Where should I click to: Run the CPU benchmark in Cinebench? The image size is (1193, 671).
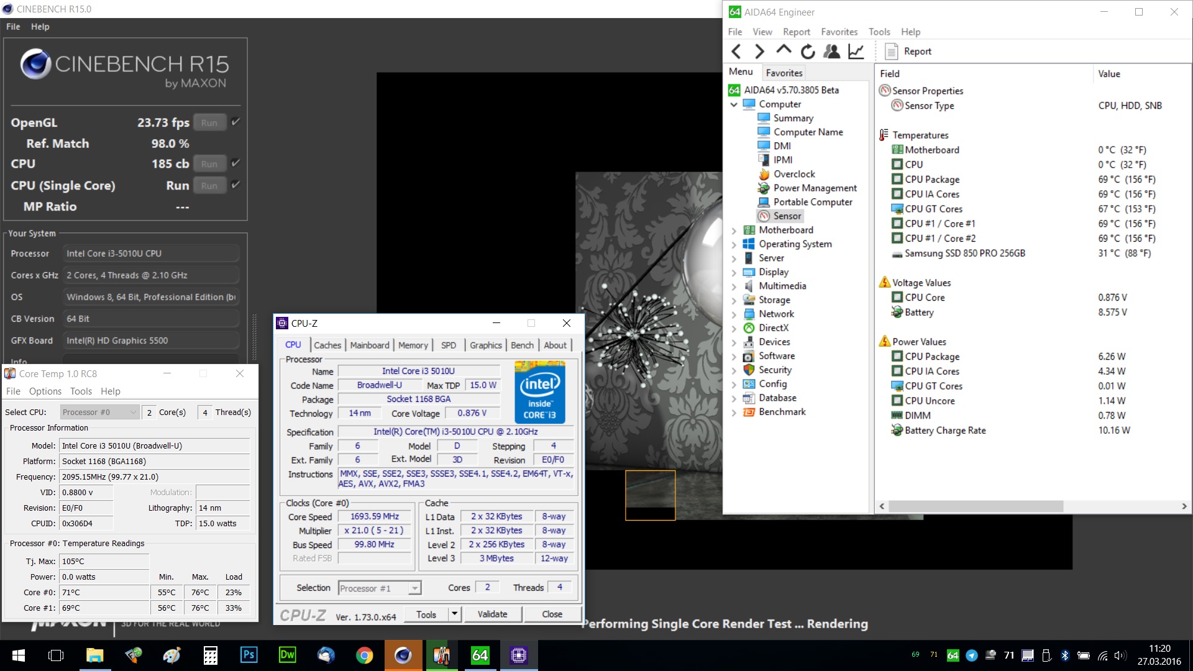pos(209,164)
